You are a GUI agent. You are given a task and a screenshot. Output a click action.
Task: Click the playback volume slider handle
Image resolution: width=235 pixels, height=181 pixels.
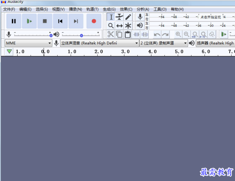[x=81, y=36]
